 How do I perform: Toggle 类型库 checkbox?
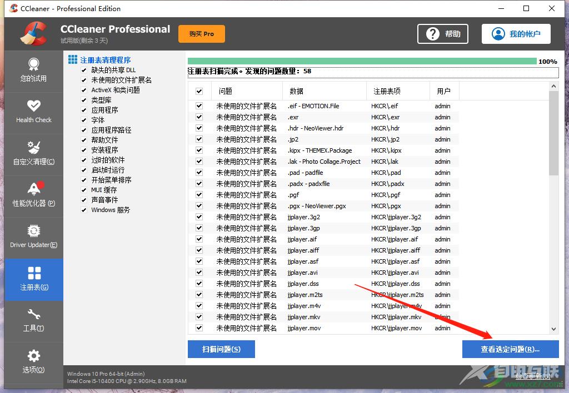point(84,100)
